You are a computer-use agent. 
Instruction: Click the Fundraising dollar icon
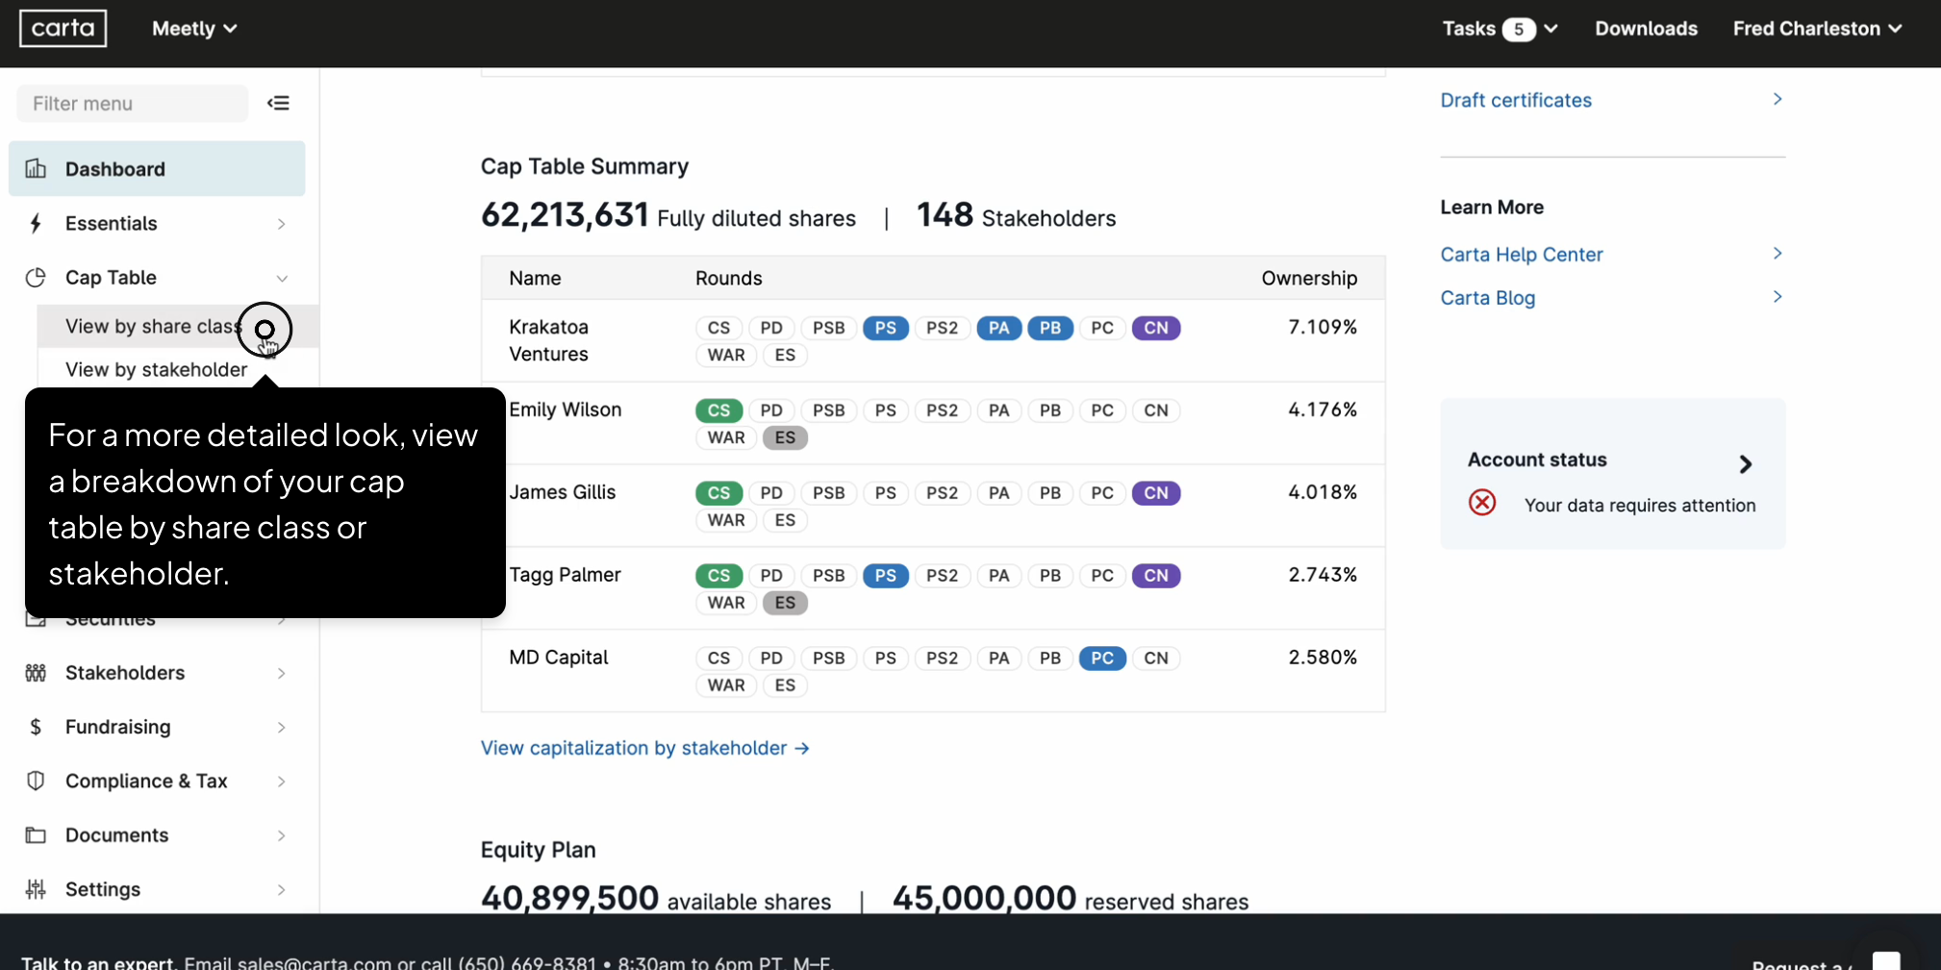(x=36, y=727)
